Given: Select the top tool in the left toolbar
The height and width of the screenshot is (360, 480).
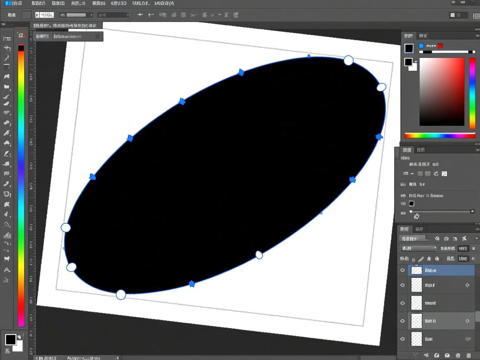Looking at the screenshot, I should (7, 38).
